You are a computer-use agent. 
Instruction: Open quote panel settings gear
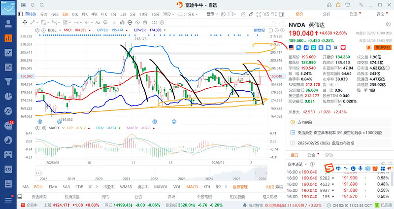(x=388, y=24)
